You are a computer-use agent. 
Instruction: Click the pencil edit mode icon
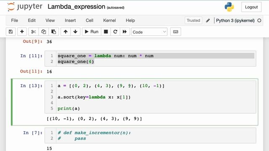[208, 21]
